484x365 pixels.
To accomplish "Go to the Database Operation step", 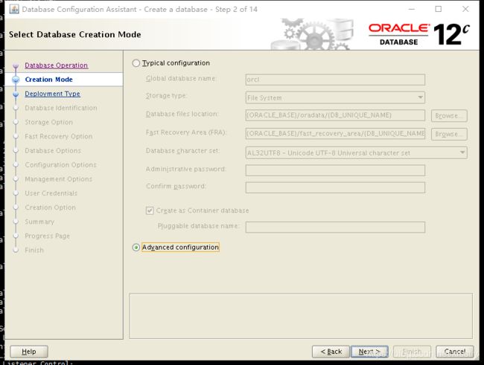I will click(x=57, y=65).
